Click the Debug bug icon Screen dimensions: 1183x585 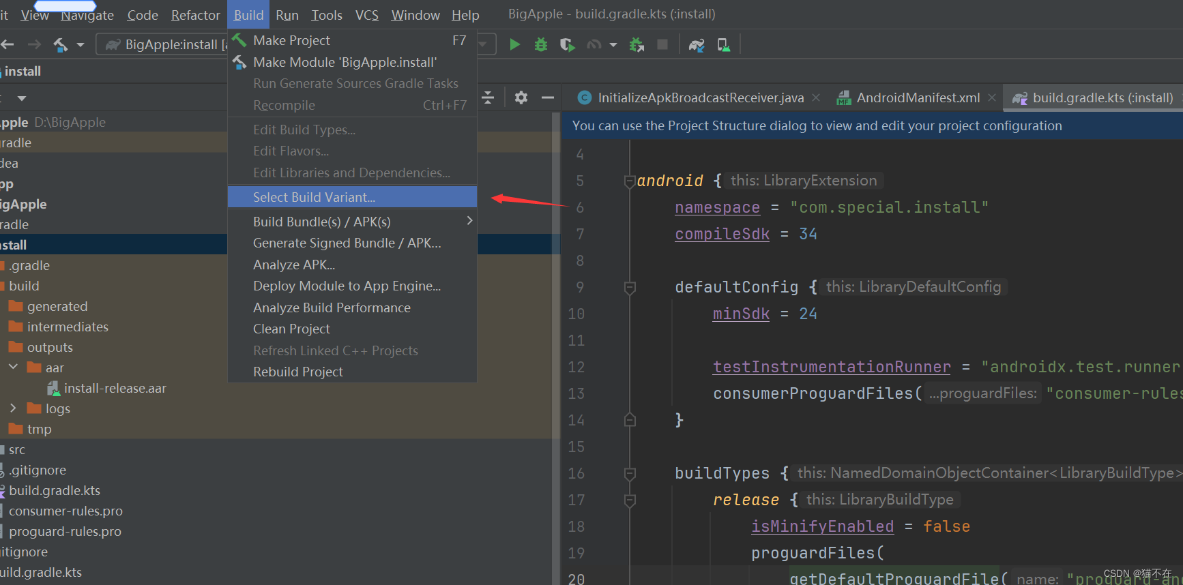(541, 45)
